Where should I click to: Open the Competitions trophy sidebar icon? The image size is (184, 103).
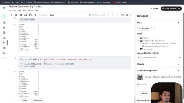(4, 27)
